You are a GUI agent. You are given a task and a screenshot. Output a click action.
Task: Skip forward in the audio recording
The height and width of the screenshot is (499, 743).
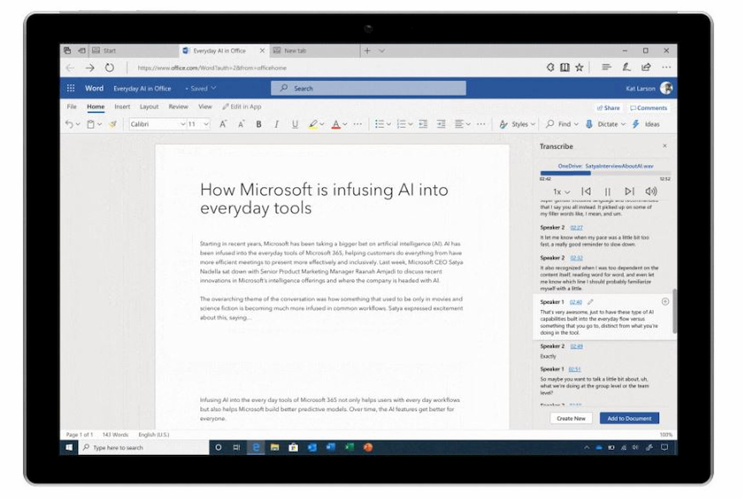pos(629,192)
